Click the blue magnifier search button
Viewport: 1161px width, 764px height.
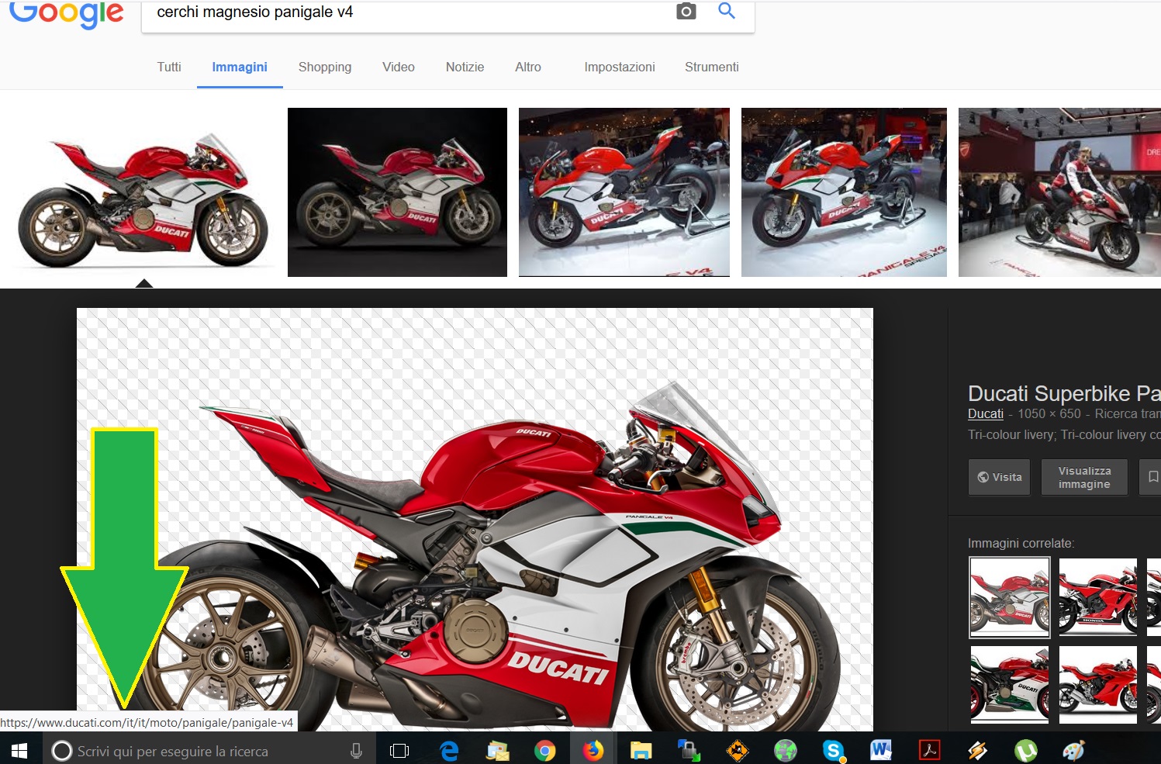[x=727, y=11]
